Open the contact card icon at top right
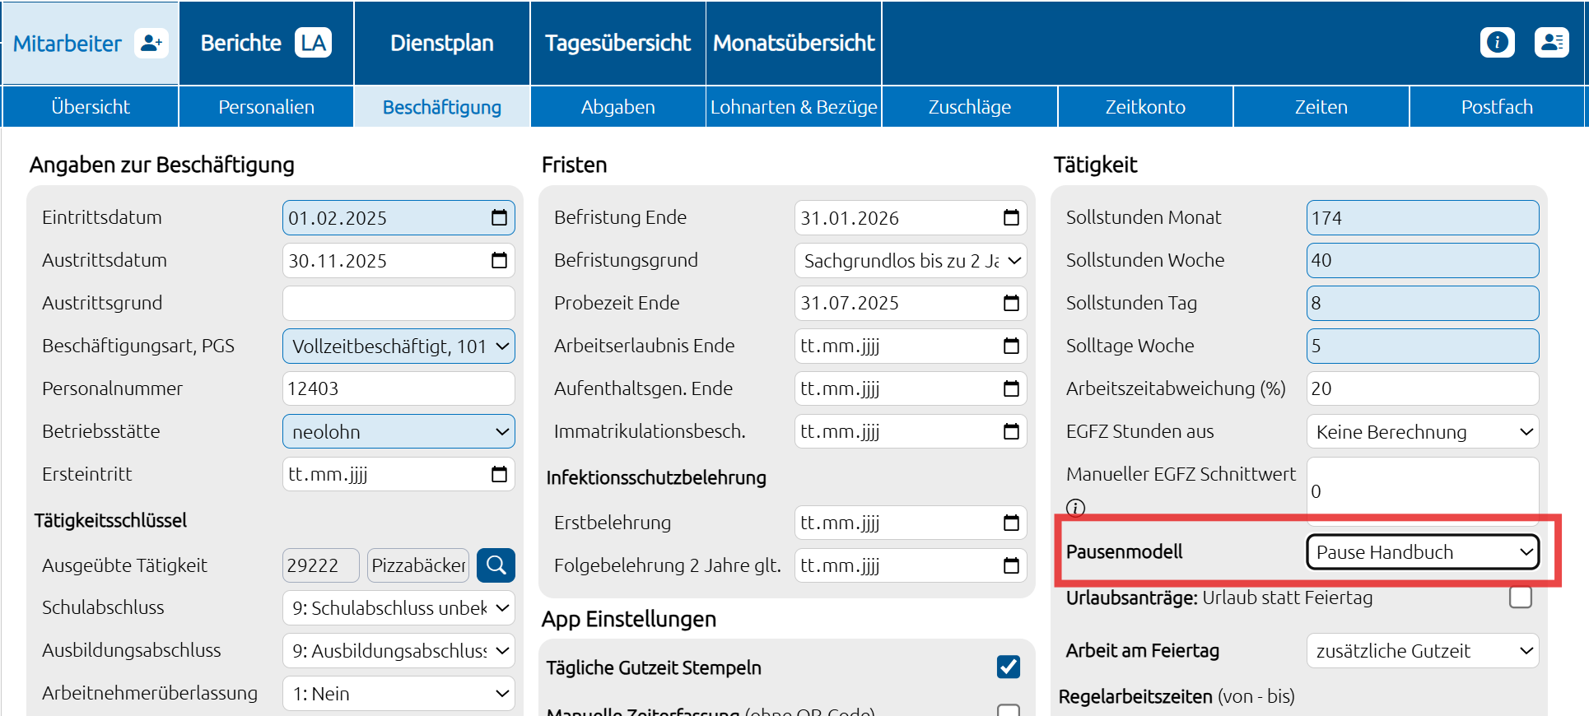 pos(1551,42)
